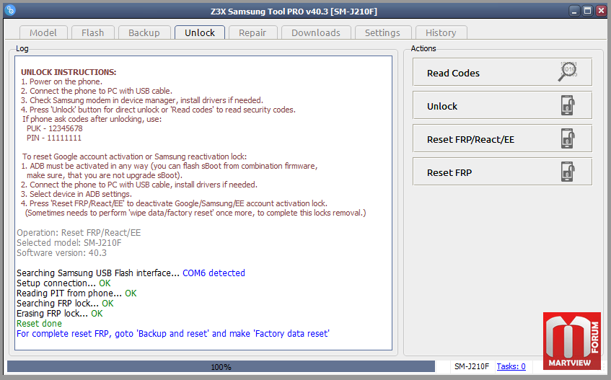Click SM-J210F in the status bar
Image resolution: width=611 pixels, height=380 pixels.
(472, 366)
